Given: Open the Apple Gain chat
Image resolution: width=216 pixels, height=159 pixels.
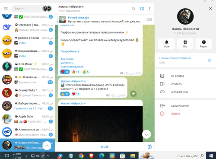Looking at the screenshot, I should tap(27, 119).
